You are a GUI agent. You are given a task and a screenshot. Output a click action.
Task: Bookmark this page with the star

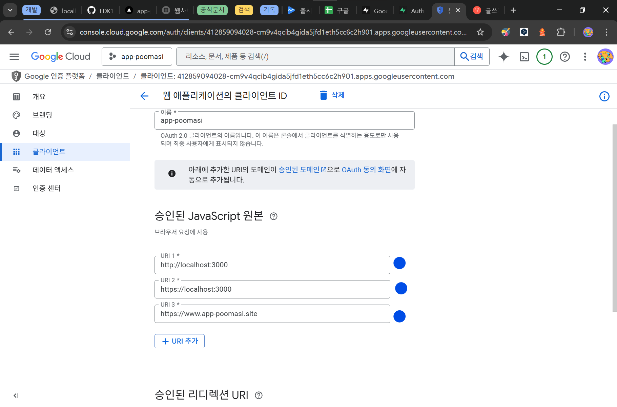(x=480, y=32)
